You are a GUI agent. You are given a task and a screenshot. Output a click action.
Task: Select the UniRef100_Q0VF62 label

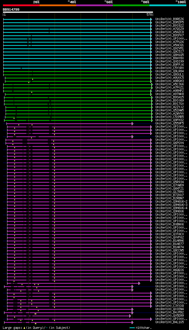170,238
